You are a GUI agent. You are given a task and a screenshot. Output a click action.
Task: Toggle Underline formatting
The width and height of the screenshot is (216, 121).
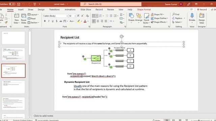(53, 21)
